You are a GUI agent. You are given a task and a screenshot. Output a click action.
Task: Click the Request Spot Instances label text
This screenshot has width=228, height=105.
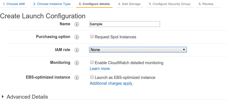[115, 37]
